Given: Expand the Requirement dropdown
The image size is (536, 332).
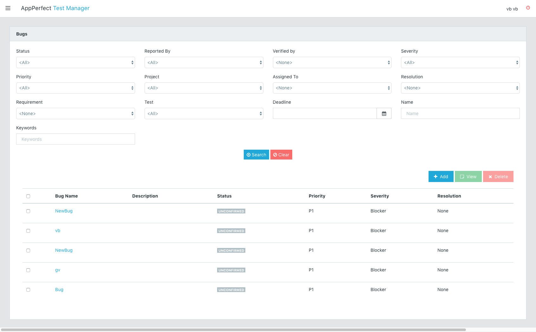Looking at the screenshot, I should pyautogui.click(x=75, y=114).
